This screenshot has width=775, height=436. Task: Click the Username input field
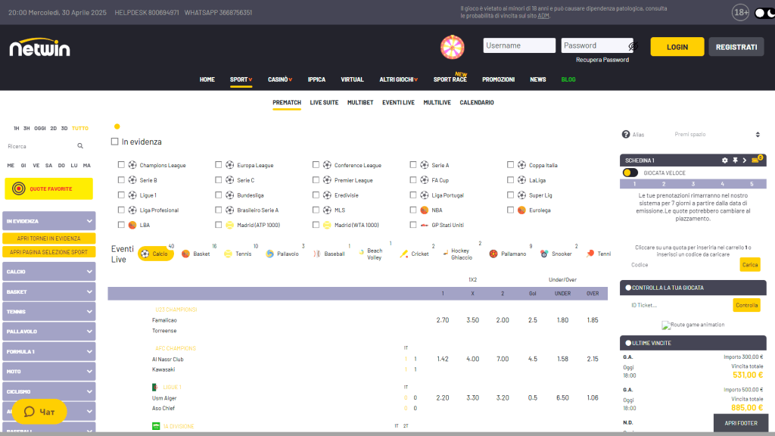coord(519,45)
